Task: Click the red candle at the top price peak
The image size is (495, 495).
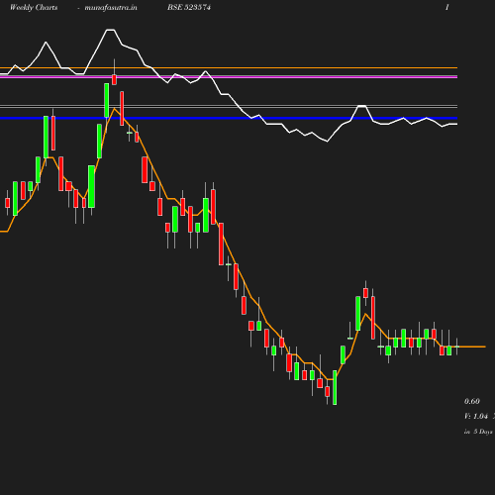Action: point(114,79)
